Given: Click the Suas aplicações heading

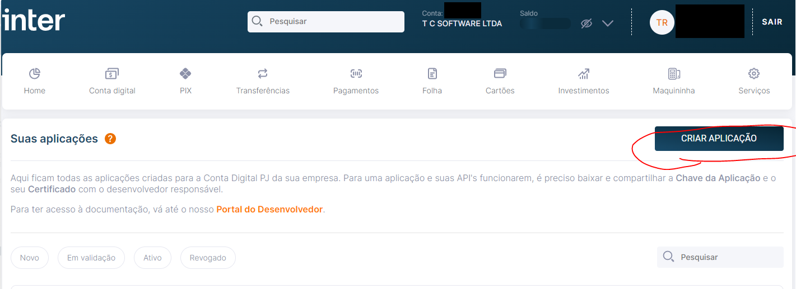Looking at the screenshot, I should 54,139.
